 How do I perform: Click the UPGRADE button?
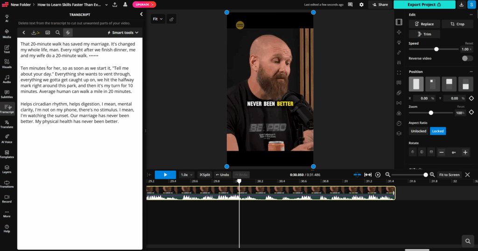click(144, 5)
